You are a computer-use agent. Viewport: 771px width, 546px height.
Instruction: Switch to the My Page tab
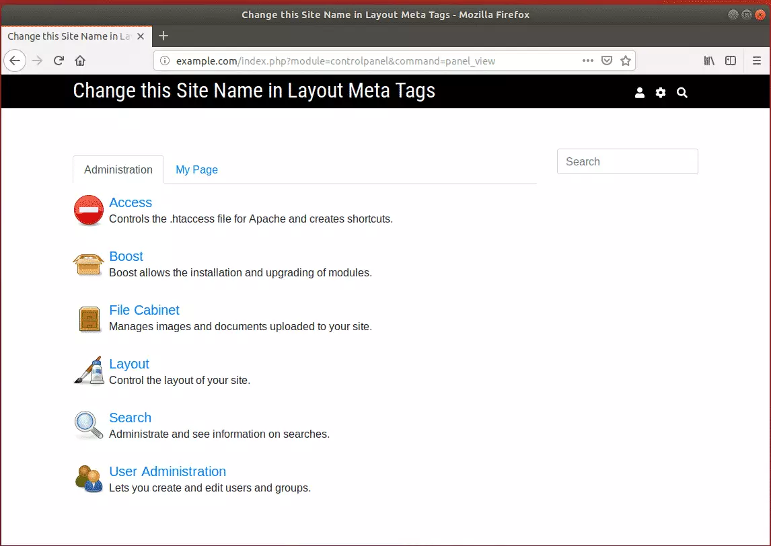tap(196, 169)
